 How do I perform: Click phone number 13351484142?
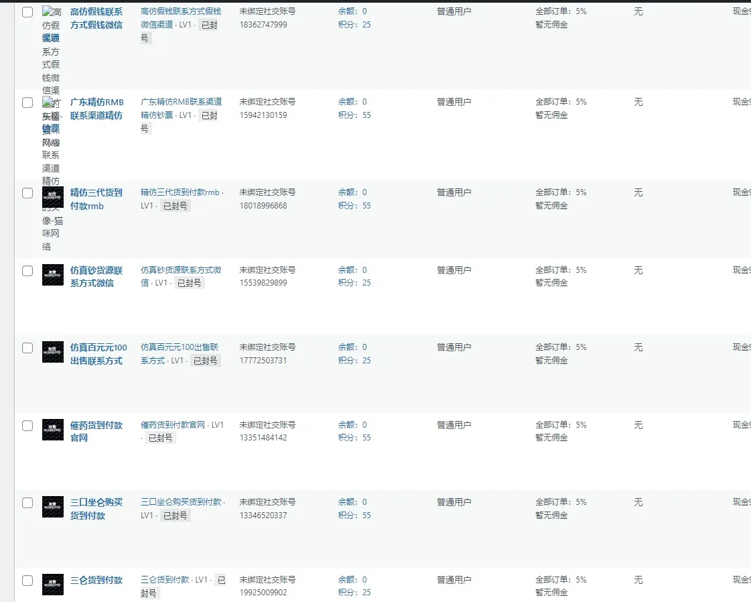click(x=263, y=438)
